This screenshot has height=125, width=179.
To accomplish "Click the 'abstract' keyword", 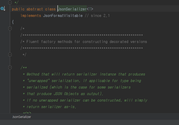I will pos(35,9).
